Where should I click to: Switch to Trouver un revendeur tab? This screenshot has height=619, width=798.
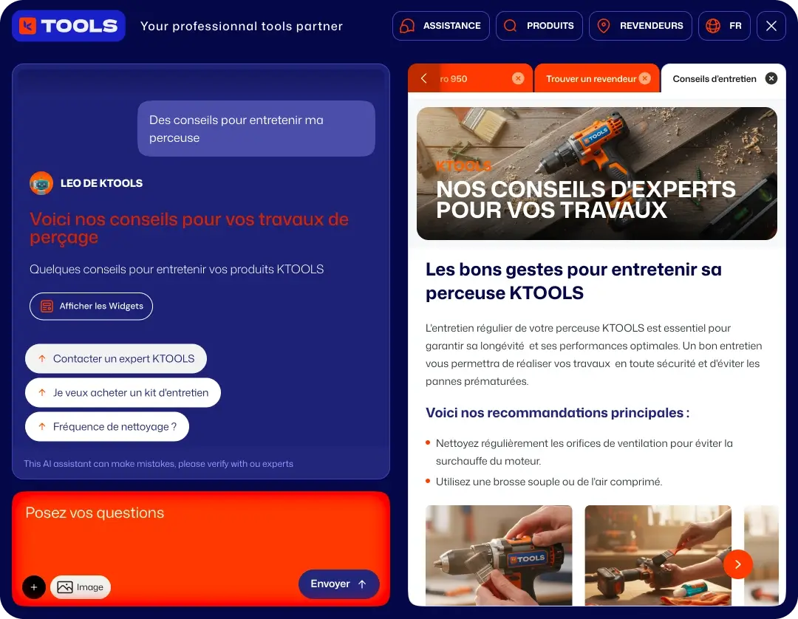590,79
